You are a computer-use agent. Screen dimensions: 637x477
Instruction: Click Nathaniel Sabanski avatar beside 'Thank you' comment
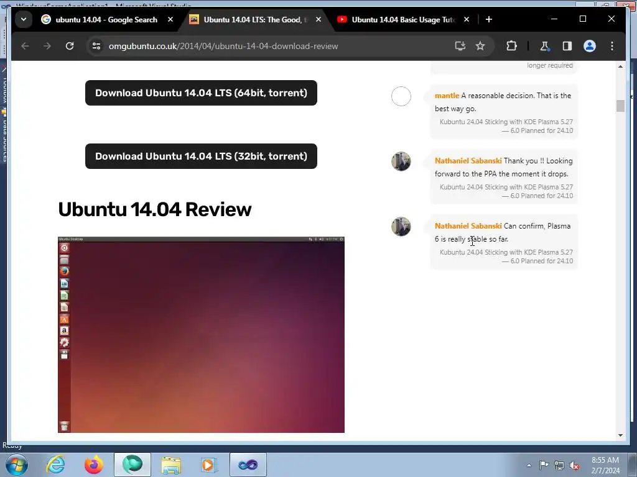[x=401, y=161]
